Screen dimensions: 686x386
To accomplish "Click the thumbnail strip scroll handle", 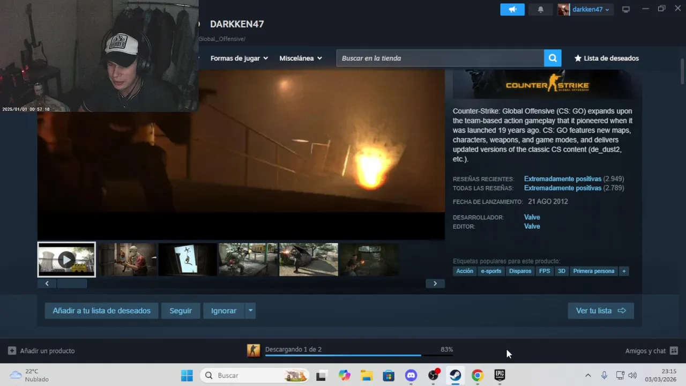I will (x=72, y=284).
